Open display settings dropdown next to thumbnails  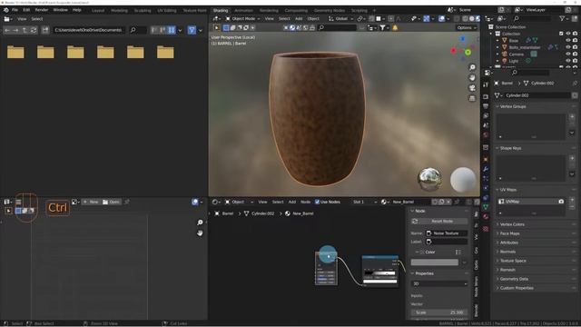tap(180, 30)
